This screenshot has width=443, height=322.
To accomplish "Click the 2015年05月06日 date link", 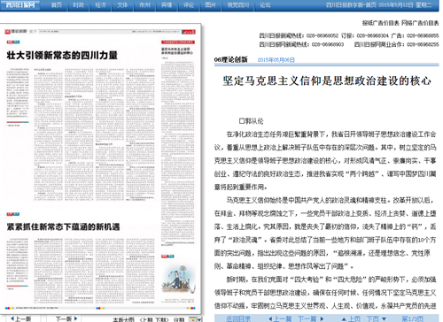I will click(x=276, y=60).
